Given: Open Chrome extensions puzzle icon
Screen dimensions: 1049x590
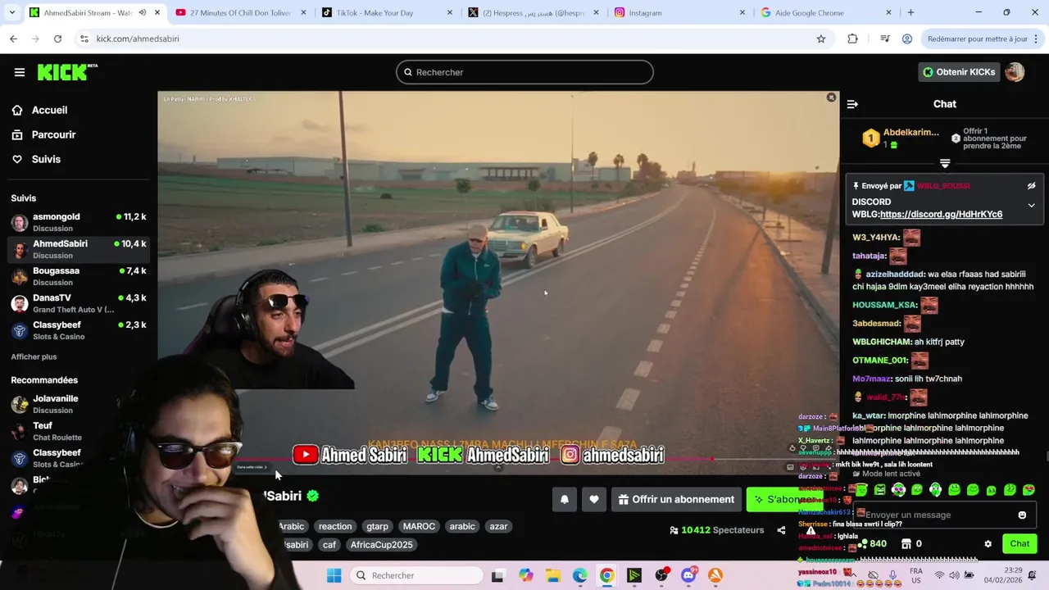Looking at the screenshot, I should click(852, 39).
